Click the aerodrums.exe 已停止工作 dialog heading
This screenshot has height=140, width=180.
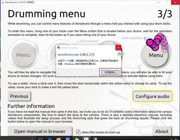coord(76,55)
